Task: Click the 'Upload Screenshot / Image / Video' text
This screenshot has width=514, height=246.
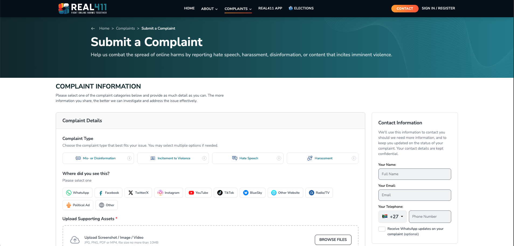Action: pos(114,237)
